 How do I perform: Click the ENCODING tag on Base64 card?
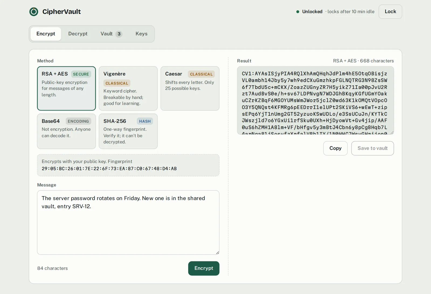(78, 121)
